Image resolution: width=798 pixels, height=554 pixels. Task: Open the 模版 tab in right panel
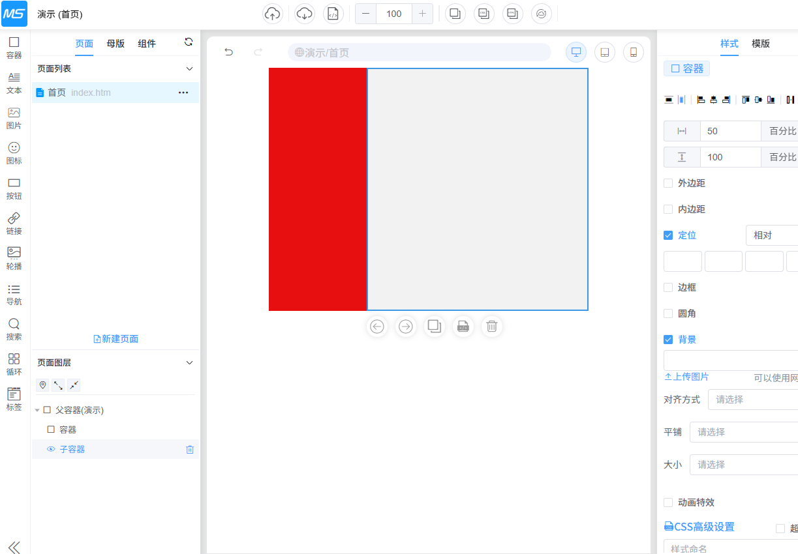click(760, 44)
